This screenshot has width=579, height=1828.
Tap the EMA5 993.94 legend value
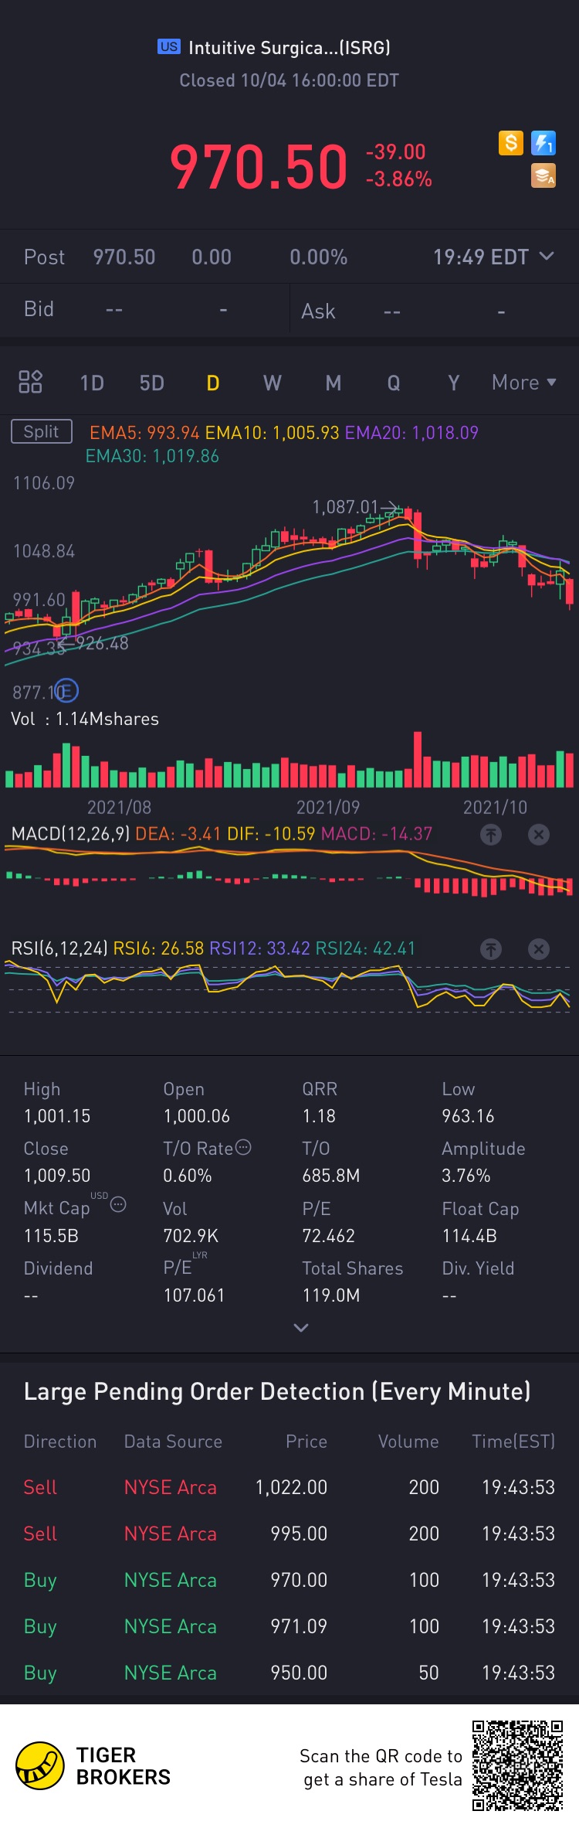point(144,433)
